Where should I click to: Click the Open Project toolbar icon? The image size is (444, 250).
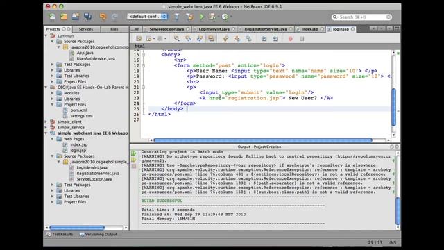[76, 17]
